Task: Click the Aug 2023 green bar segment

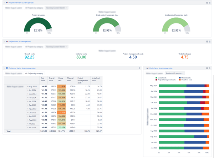Action: point(177,137)
